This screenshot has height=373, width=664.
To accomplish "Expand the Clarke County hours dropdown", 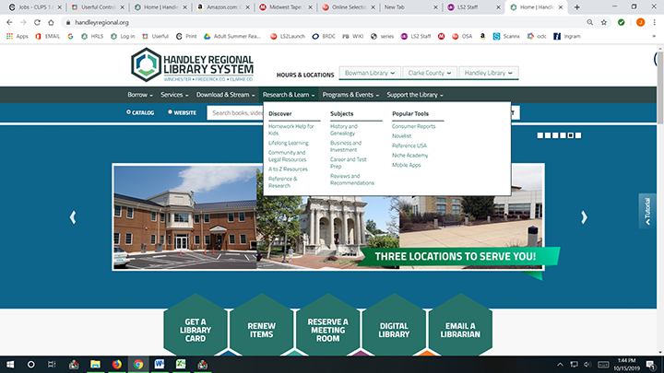I will click(429, 73).
